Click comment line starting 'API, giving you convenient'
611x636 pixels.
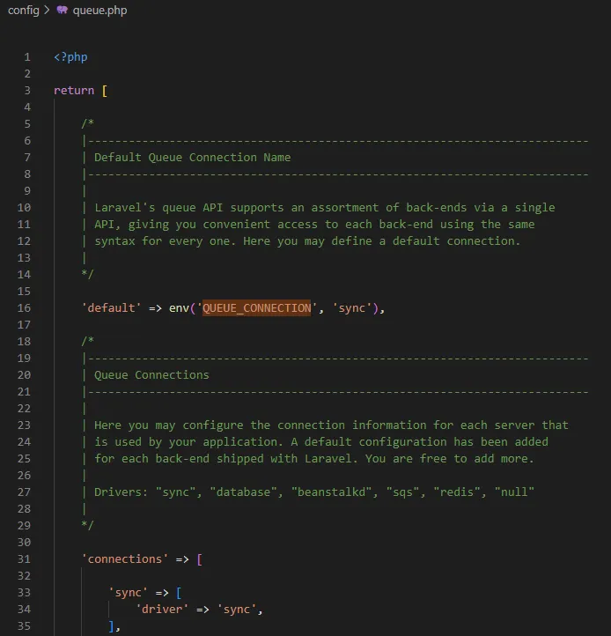314,225
